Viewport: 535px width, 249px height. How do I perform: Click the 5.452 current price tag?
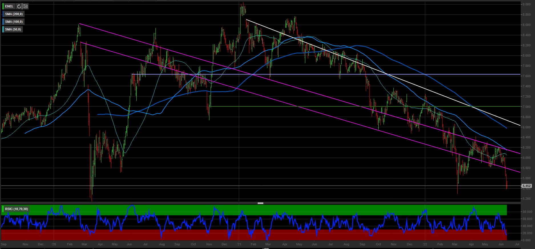click(526, 186)
